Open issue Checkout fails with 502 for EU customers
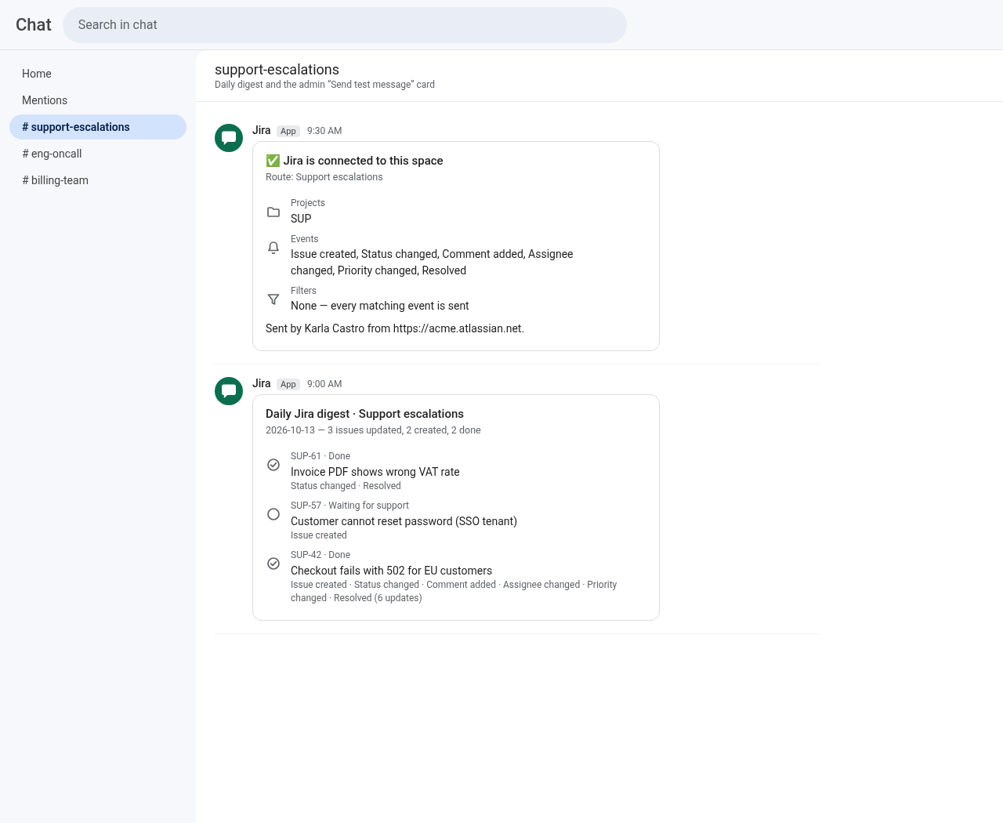The image size is (1003, 823). coord(391,571)
